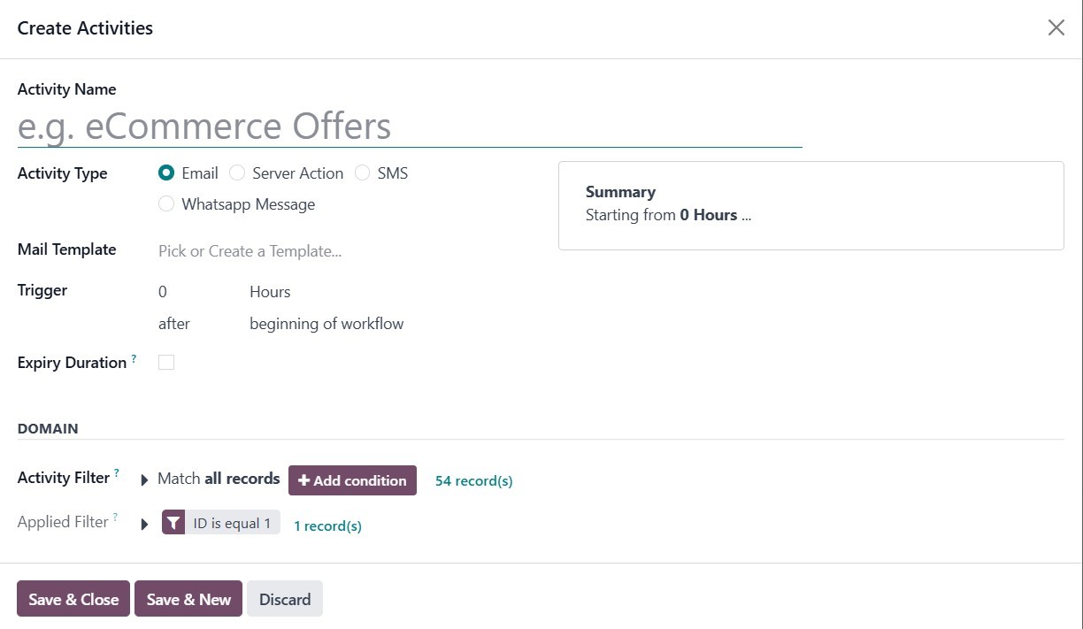
Task: Click the help icon beside Applied Filter
Action: tap(115, 518)
